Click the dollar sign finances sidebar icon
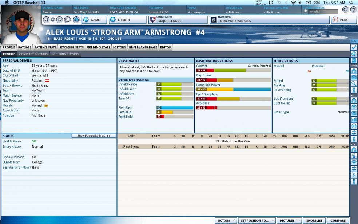The width and height of the screenshot is (358, 224). pyautogui.click(x=354, y=175)
